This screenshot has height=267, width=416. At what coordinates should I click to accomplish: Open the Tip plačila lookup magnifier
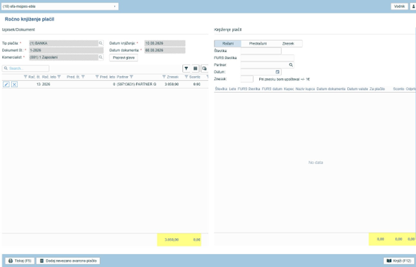(100, 43)
